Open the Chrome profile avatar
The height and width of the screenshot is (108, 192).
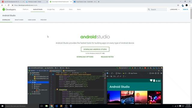coord(187,5)
